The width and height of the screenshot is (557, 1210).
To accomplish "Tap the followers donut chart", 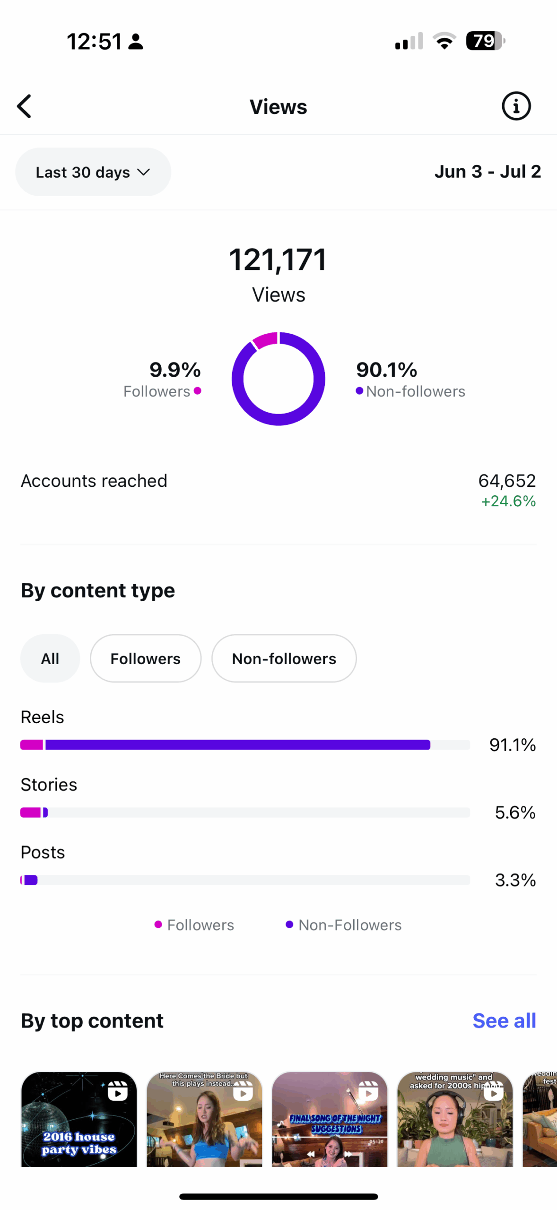I will pos(278,379).
